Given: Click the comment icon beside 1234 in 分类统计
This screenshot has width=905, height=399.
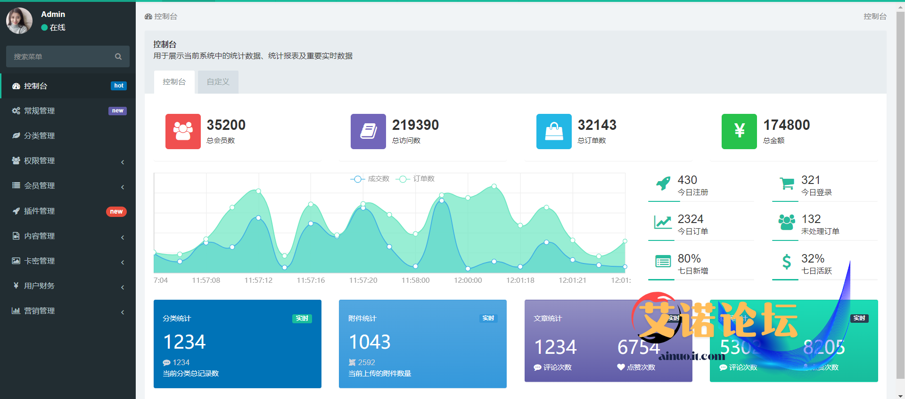Looking at the screenshot, I should [x=166, y=363].
